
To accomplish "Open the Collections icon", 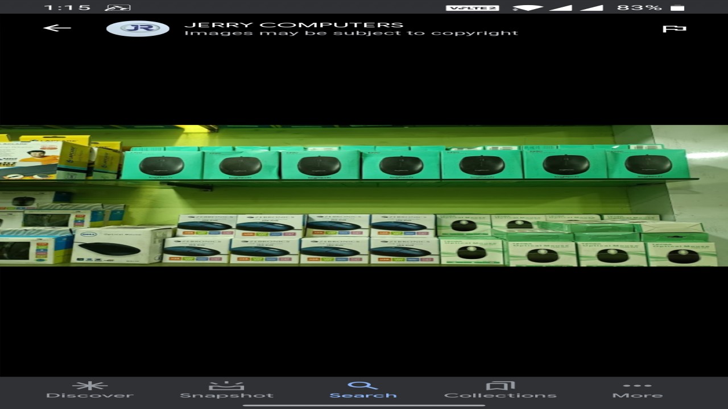I will point(500,385).
